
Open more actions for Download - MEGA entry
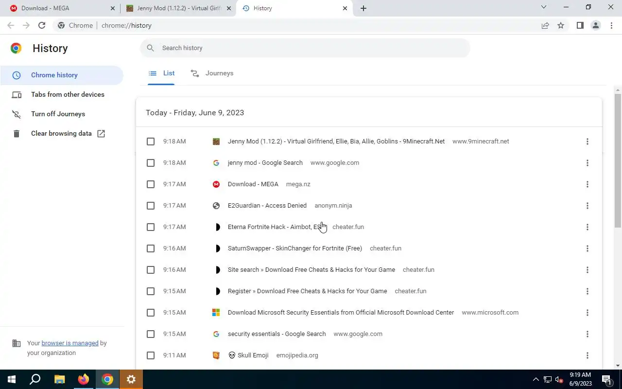pos(587,184)
